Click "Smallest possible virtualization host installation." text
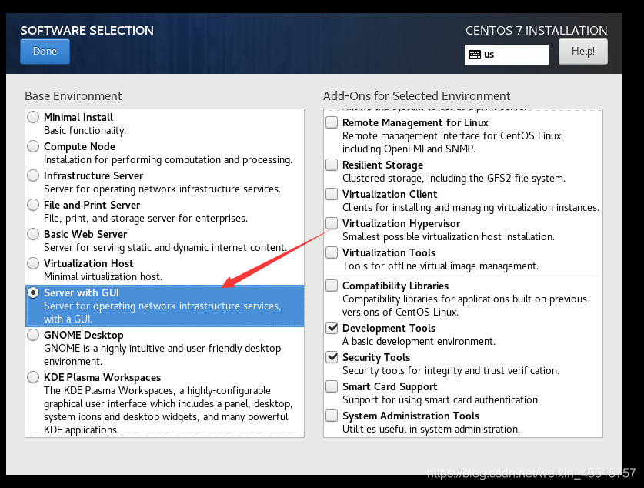Image resolution: width=644 pixels, height=488 pixels. (x=449, y=237)
